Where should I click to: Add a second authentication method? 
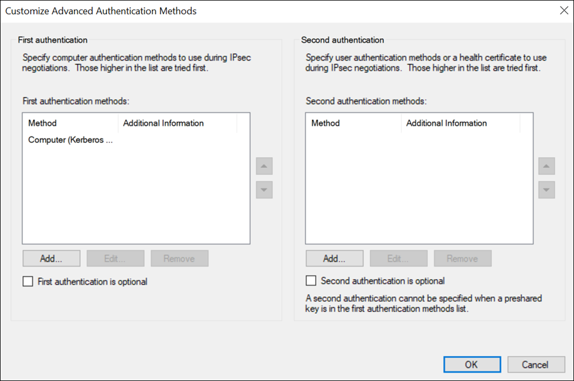[335, 258]
